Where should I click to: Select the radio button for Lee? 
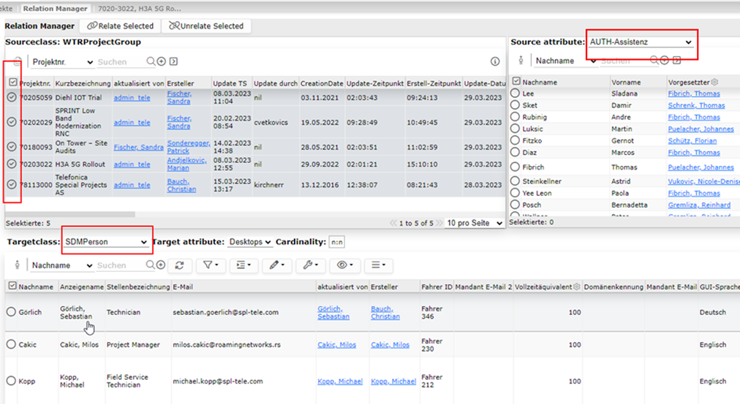515,94
